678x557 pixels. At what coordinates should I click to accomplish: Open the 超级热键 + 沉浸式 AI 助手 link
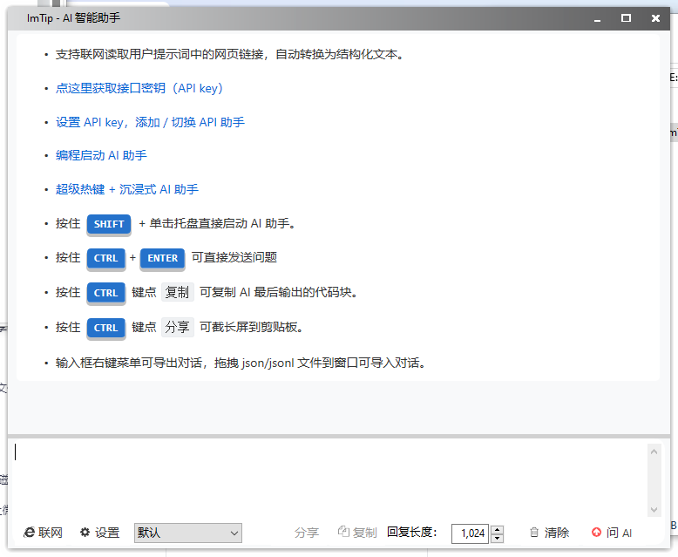pyautogui.click(x=126, y=189)
